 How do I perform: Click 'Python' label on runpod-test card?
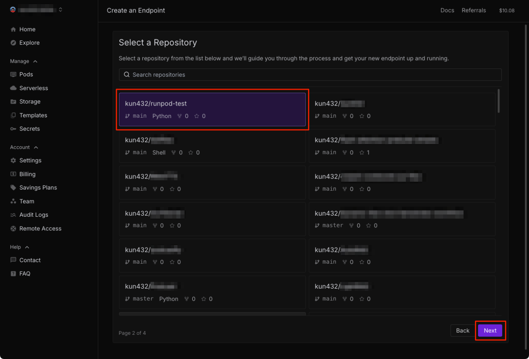[162, 116]
